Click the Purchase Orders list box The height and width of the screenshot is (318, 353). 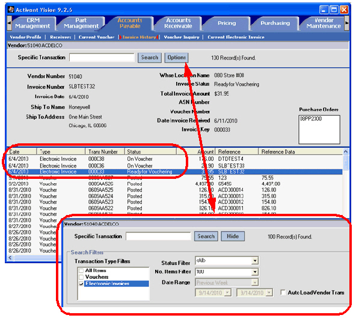[319, 129]
